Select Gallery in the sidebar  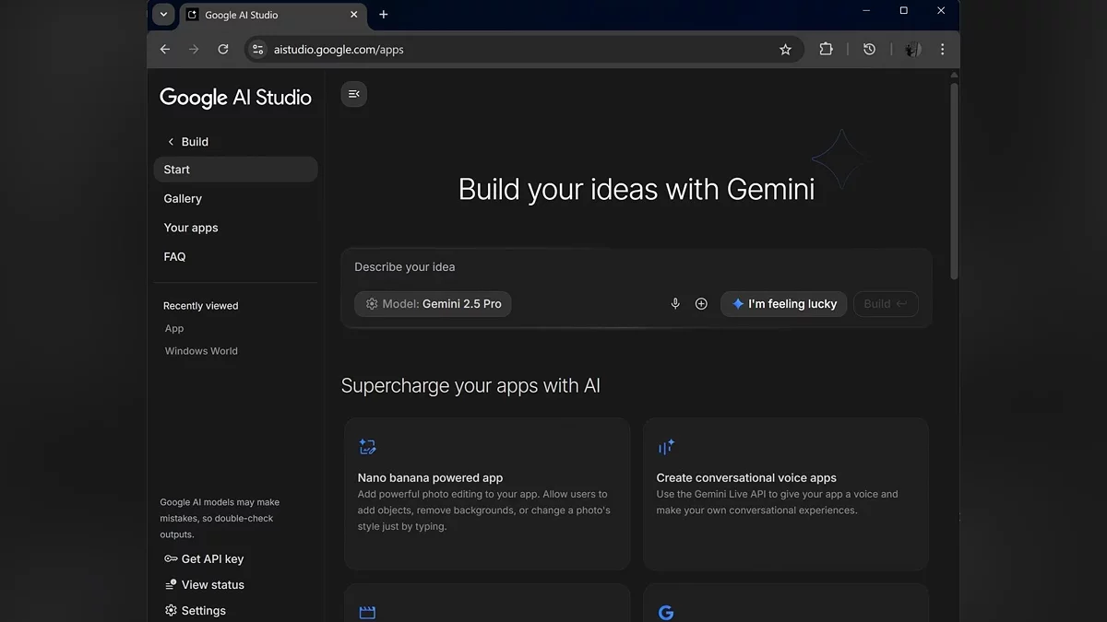[x=183, y=199]
